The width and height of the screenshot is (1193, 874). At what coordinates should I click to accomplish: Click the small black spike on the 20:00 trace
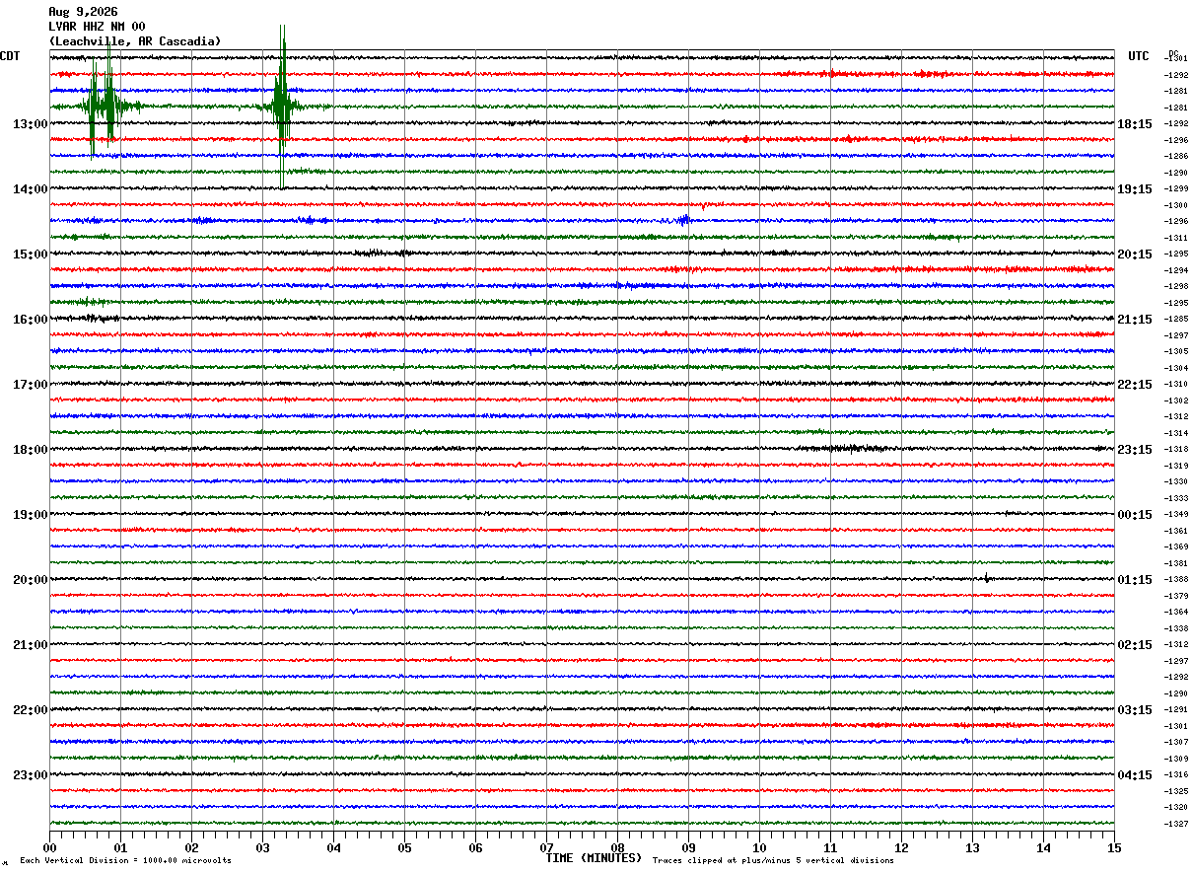(x=986, y=579)
